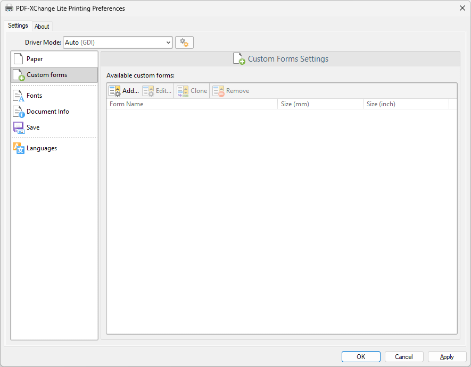Click the Languages sidebar icon
The height and width of the screenshot is (367, 471).
[x=19, y=148]
